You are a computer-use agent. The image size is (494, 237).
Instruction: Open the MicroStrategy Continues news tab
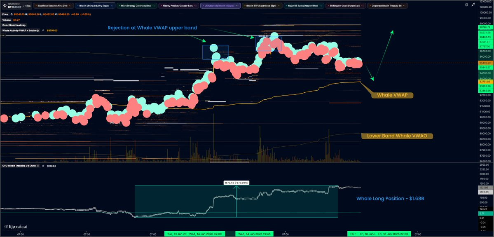137,6
